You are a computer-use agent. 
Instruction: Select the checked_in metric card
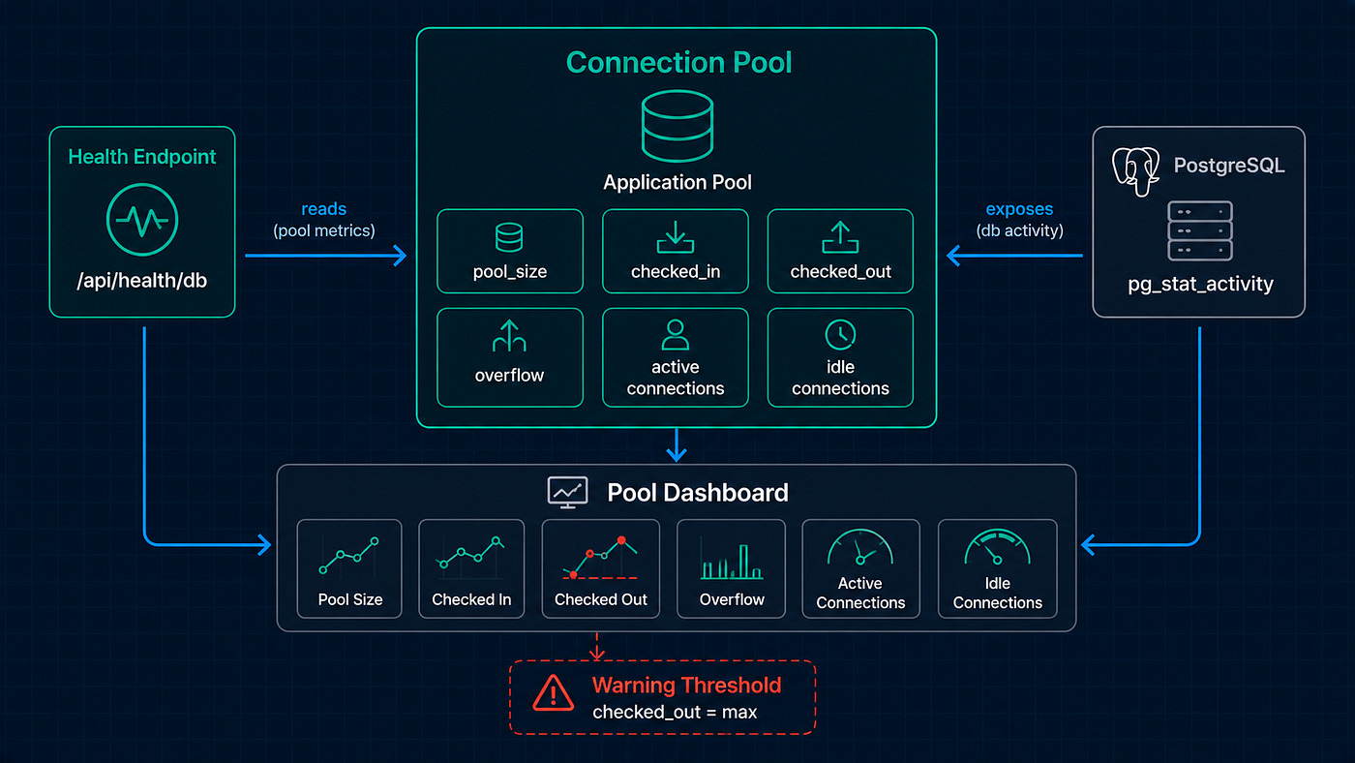coord(676,251)
